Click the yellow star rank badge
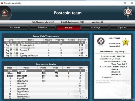The height and width of the screenshot is (101, 135). (x=126, y=42)
